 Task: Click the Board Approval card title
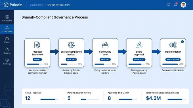[x=139, y=53]
